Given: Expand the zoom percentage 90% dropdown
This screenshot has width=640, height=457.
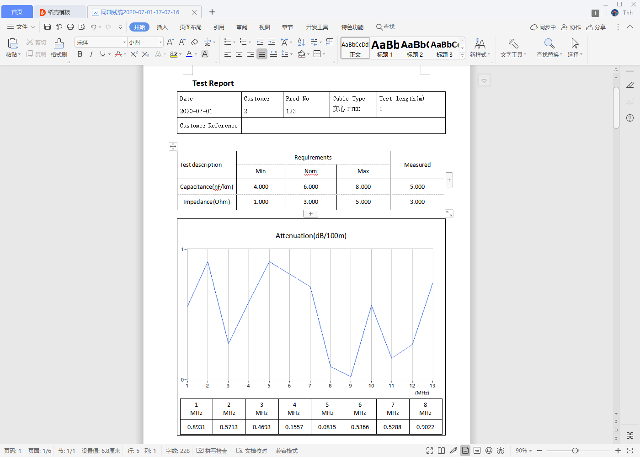Looking at the screenshot, I should pos(524,451).
